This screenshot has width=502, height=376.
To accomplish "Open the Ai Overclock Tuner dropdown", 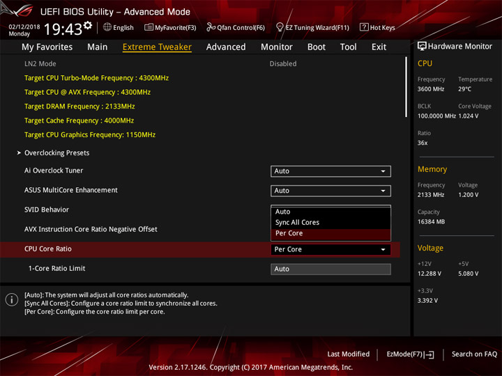I will 330,171.
